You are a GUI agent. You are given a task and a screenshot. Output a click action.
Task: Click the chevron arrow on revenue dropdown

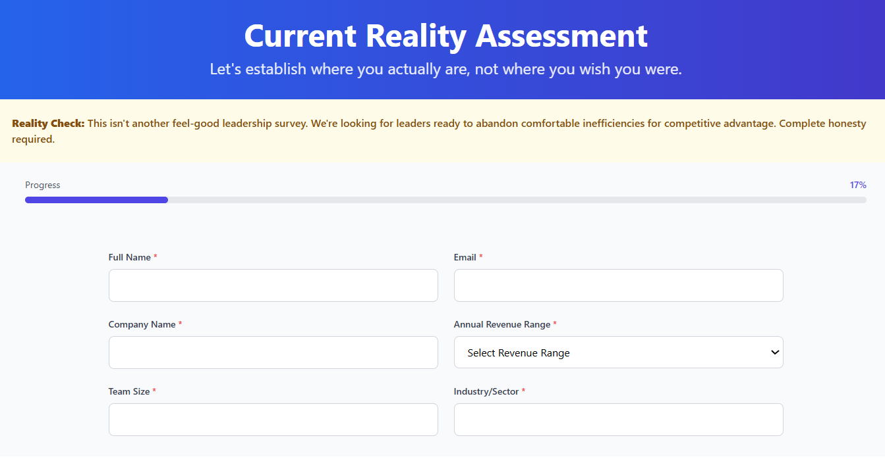(x=774, y=353)
